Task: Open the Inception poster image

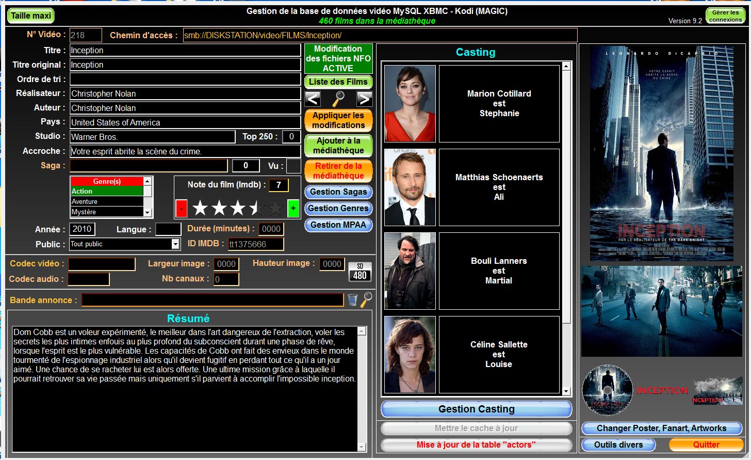Action: click(x=662, y=153)
